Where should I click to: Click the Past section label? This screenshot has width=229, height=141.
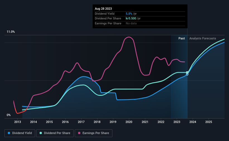point(182,38)
